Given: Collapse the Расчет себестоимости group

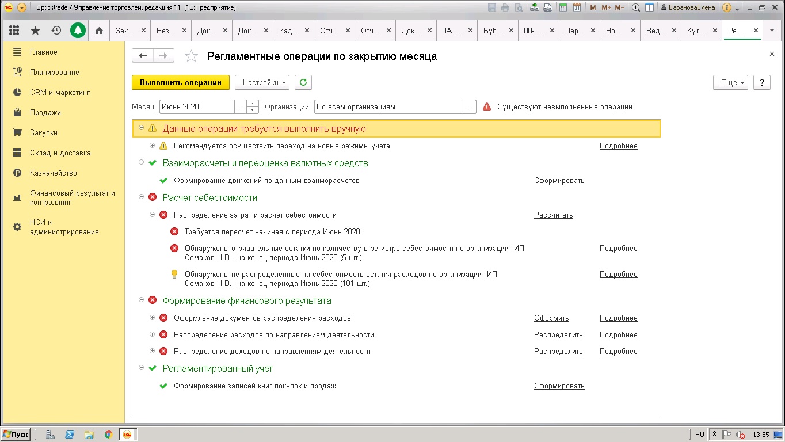Looking at the screenshot, I should [142, 197].
